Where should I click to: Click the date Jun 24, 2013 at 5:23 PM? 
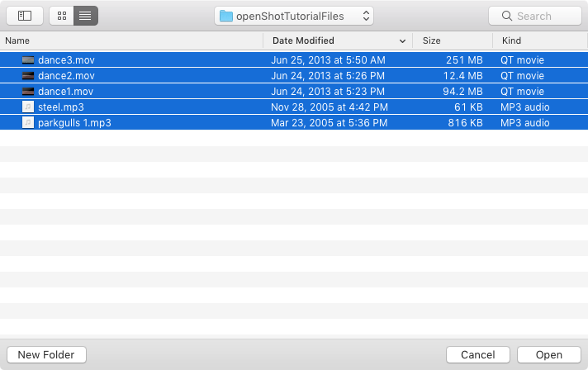pos(328,92)
